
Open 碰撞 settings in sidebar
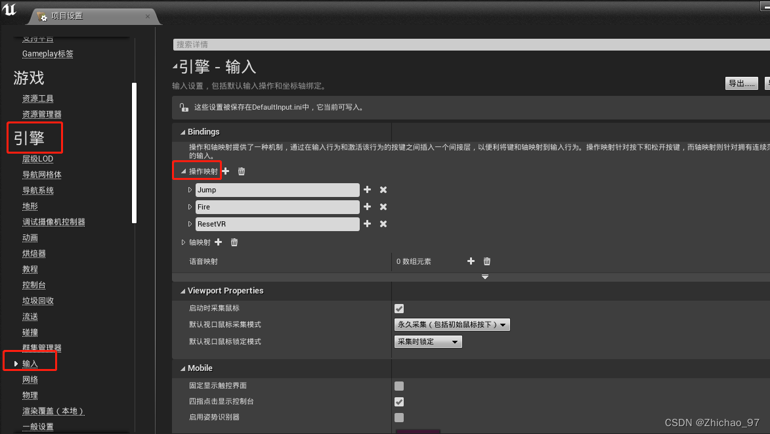pyautogui.click(x=30, y=332)
